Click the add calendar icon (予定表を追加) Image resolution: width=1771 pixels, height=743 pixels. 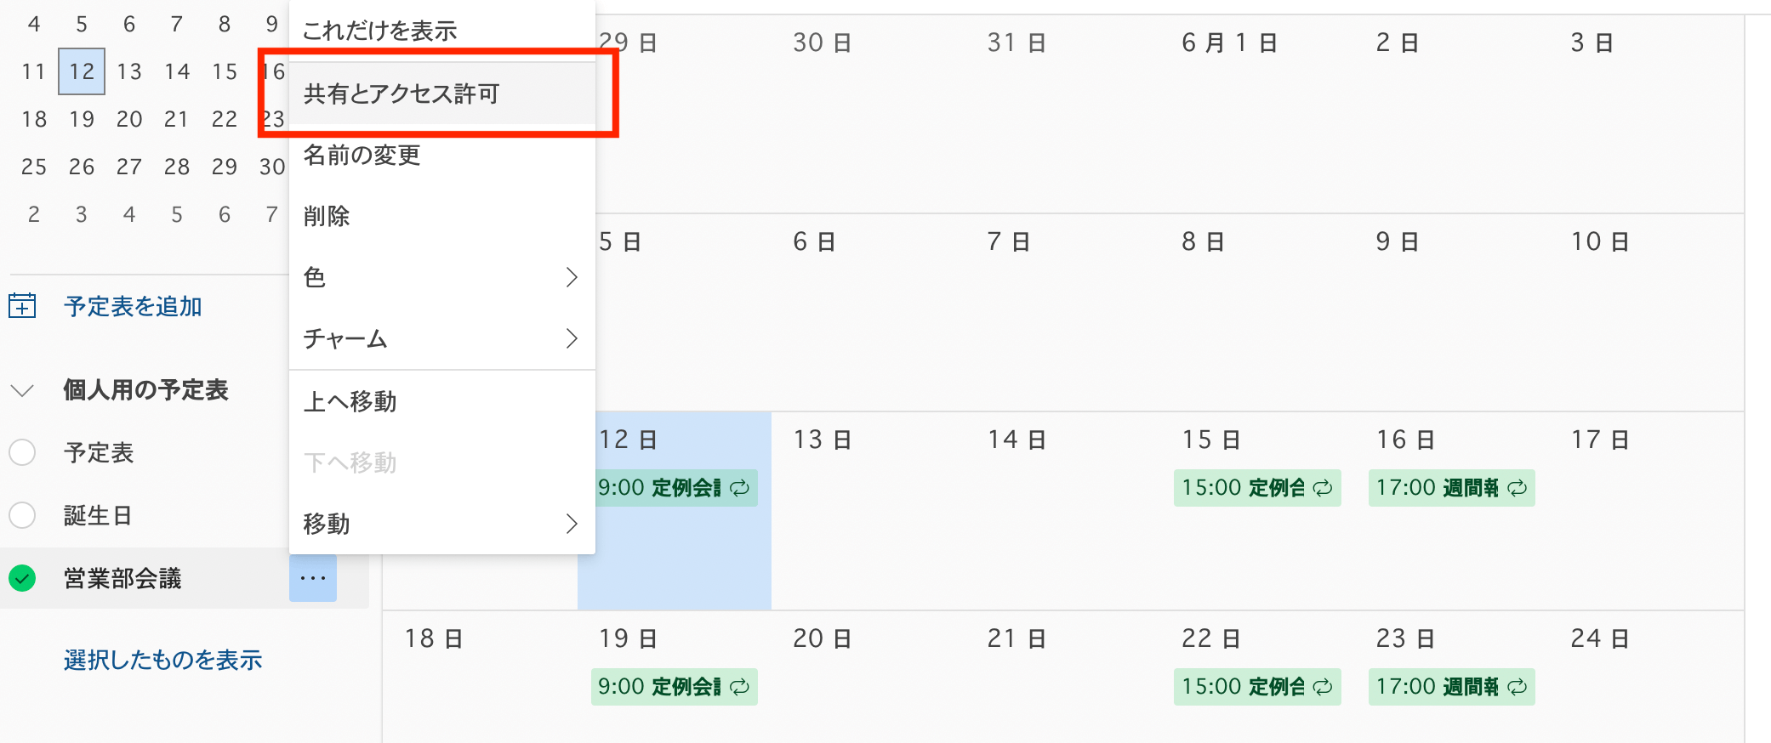[x=22, y=305]
